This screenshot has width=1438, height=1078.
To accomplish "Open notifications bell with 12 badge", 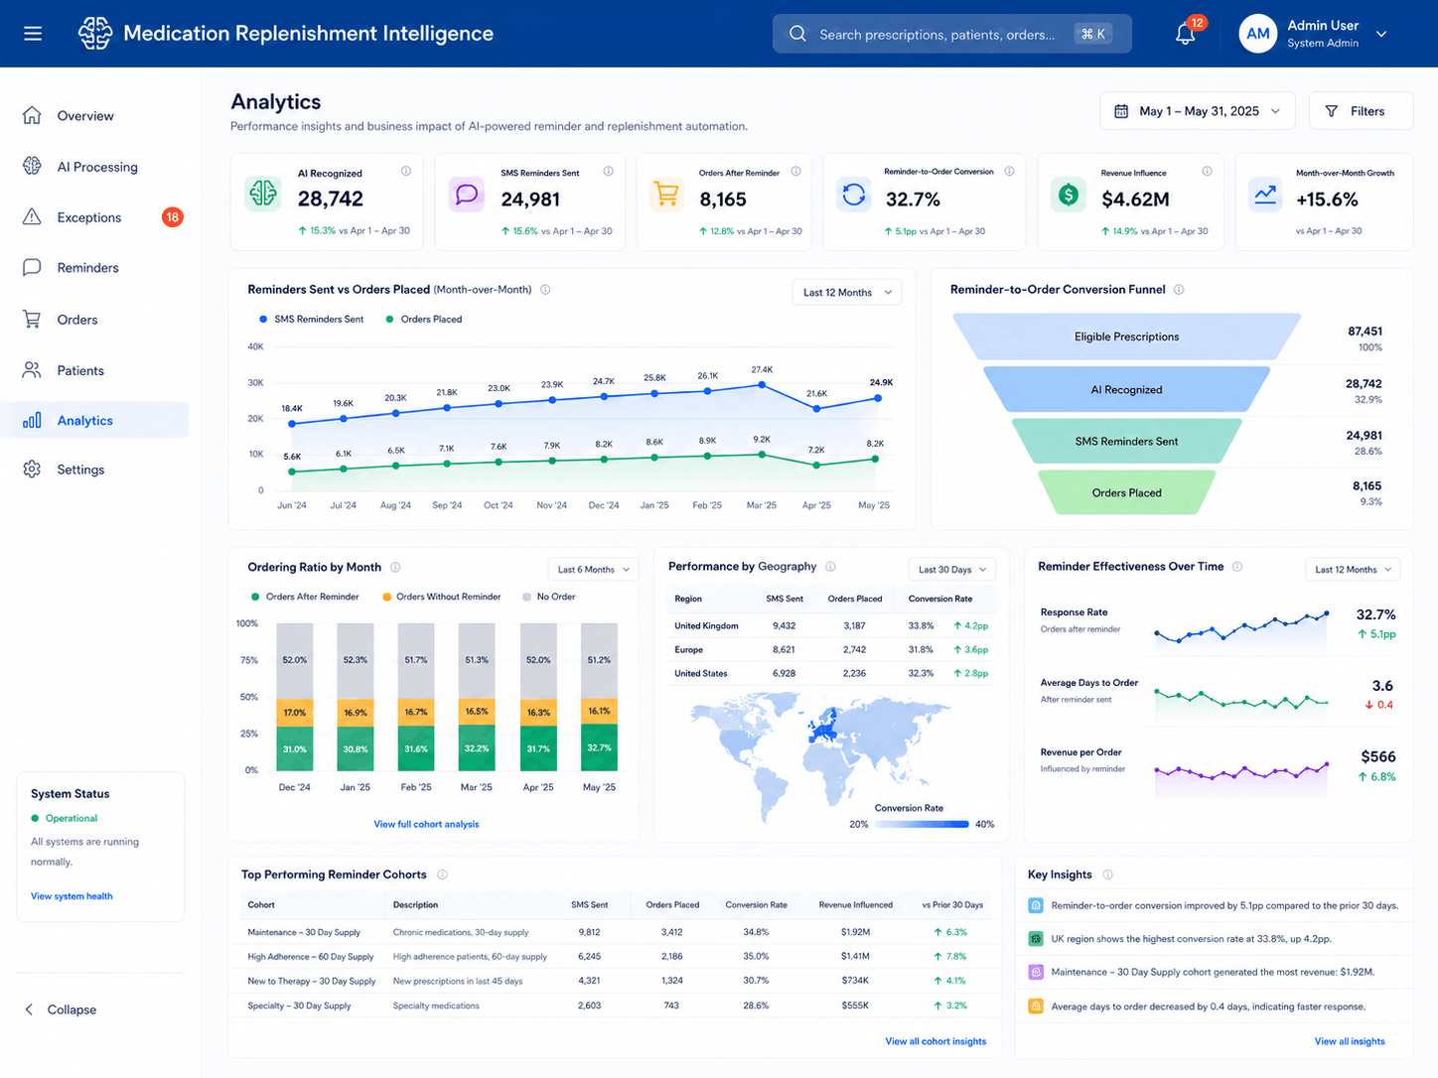I will (x=1185, y=34).
